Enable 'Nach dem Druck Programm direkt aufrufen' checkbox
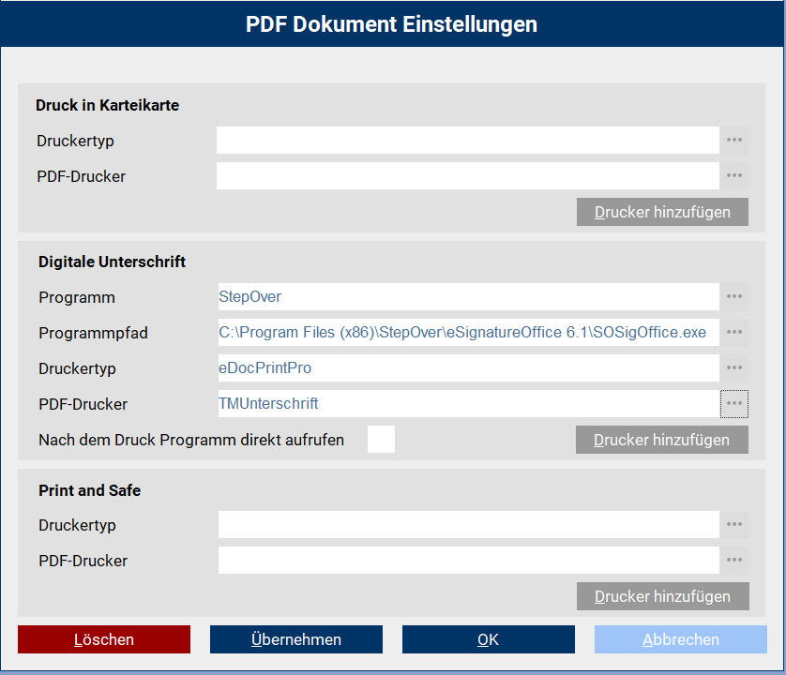786x675 pixels. coord(381,440)
